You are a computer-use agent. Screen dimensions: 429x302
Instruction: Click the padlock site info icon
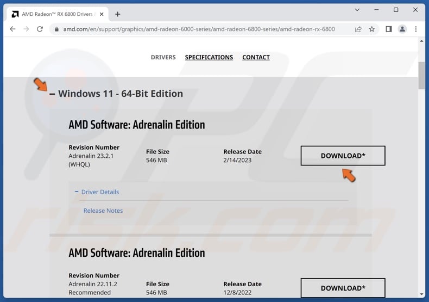pyautogui.click(x=56, y=29)
